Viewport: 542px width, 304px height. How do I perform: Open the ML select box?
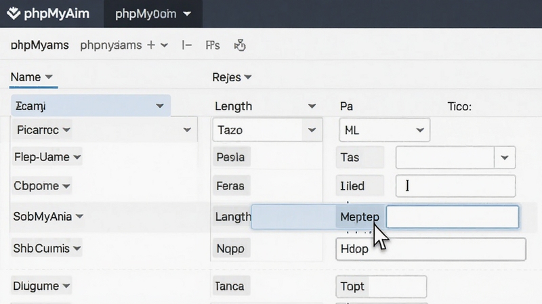[384, 130]
